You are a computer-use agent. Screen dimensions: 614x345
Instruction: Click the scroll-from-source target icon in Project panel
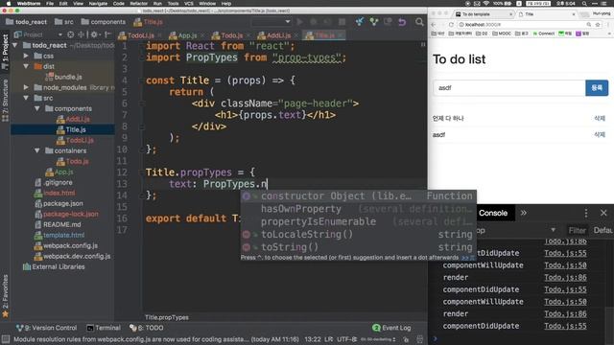tap(70, 34)
